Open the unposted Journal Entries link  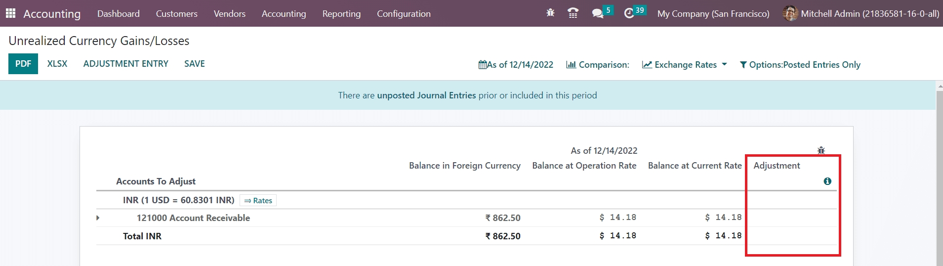(426, 95)
